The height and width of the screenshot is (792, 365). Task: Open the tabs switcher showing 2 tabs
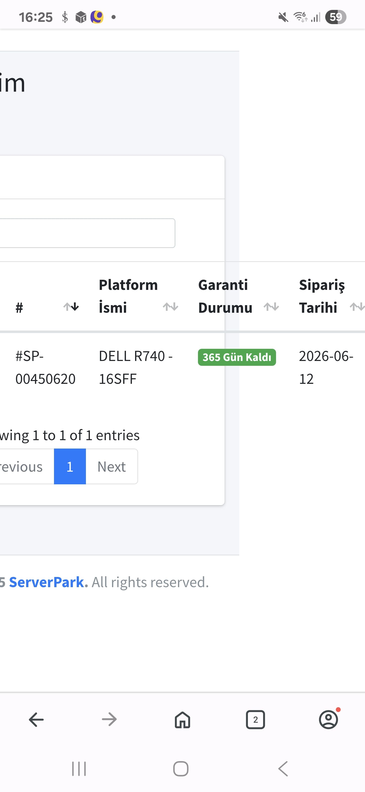pyautogui.click(x=255, y=720)
